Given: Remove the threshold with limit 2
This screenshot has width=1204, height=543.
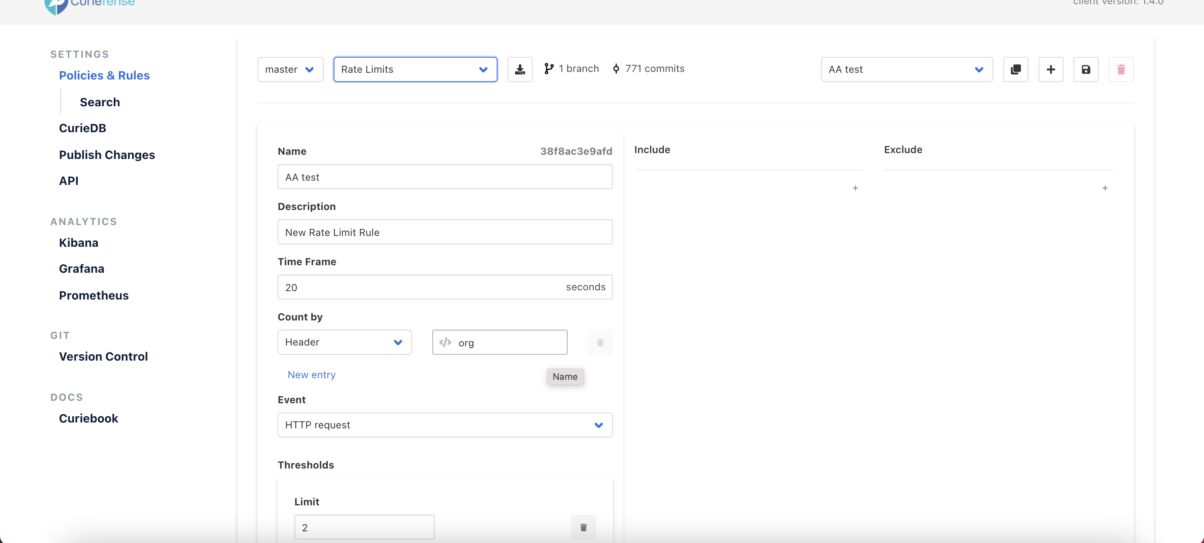Looking at the screenshot, I should (x=583, y=527).
